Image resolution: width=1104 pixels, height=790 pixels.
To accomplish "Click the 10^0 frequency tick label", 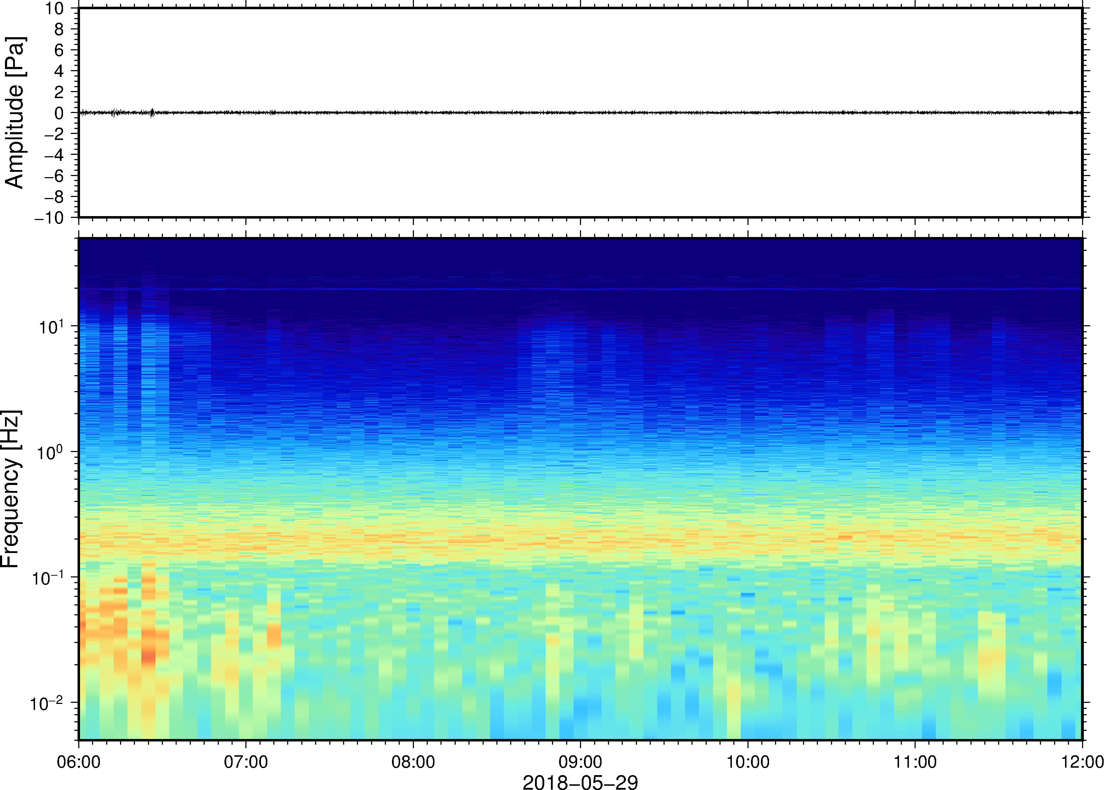I will pyautogui.click(x=51, y=452).
